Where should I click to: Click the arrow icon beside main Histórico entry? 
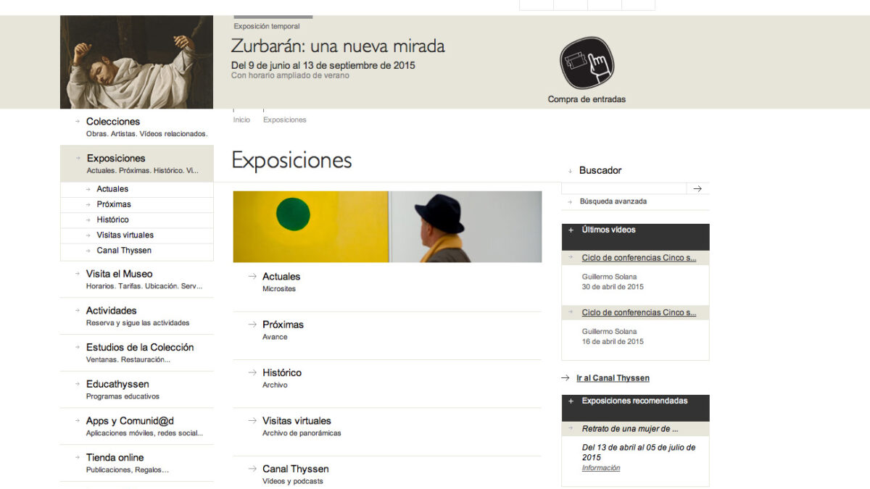tap(252, 372)
